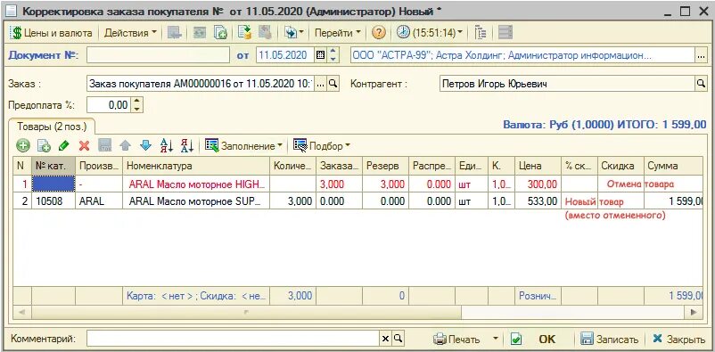The image size is (715, 352).
Task: Click the Сумма column header
Action: [673, 166]
